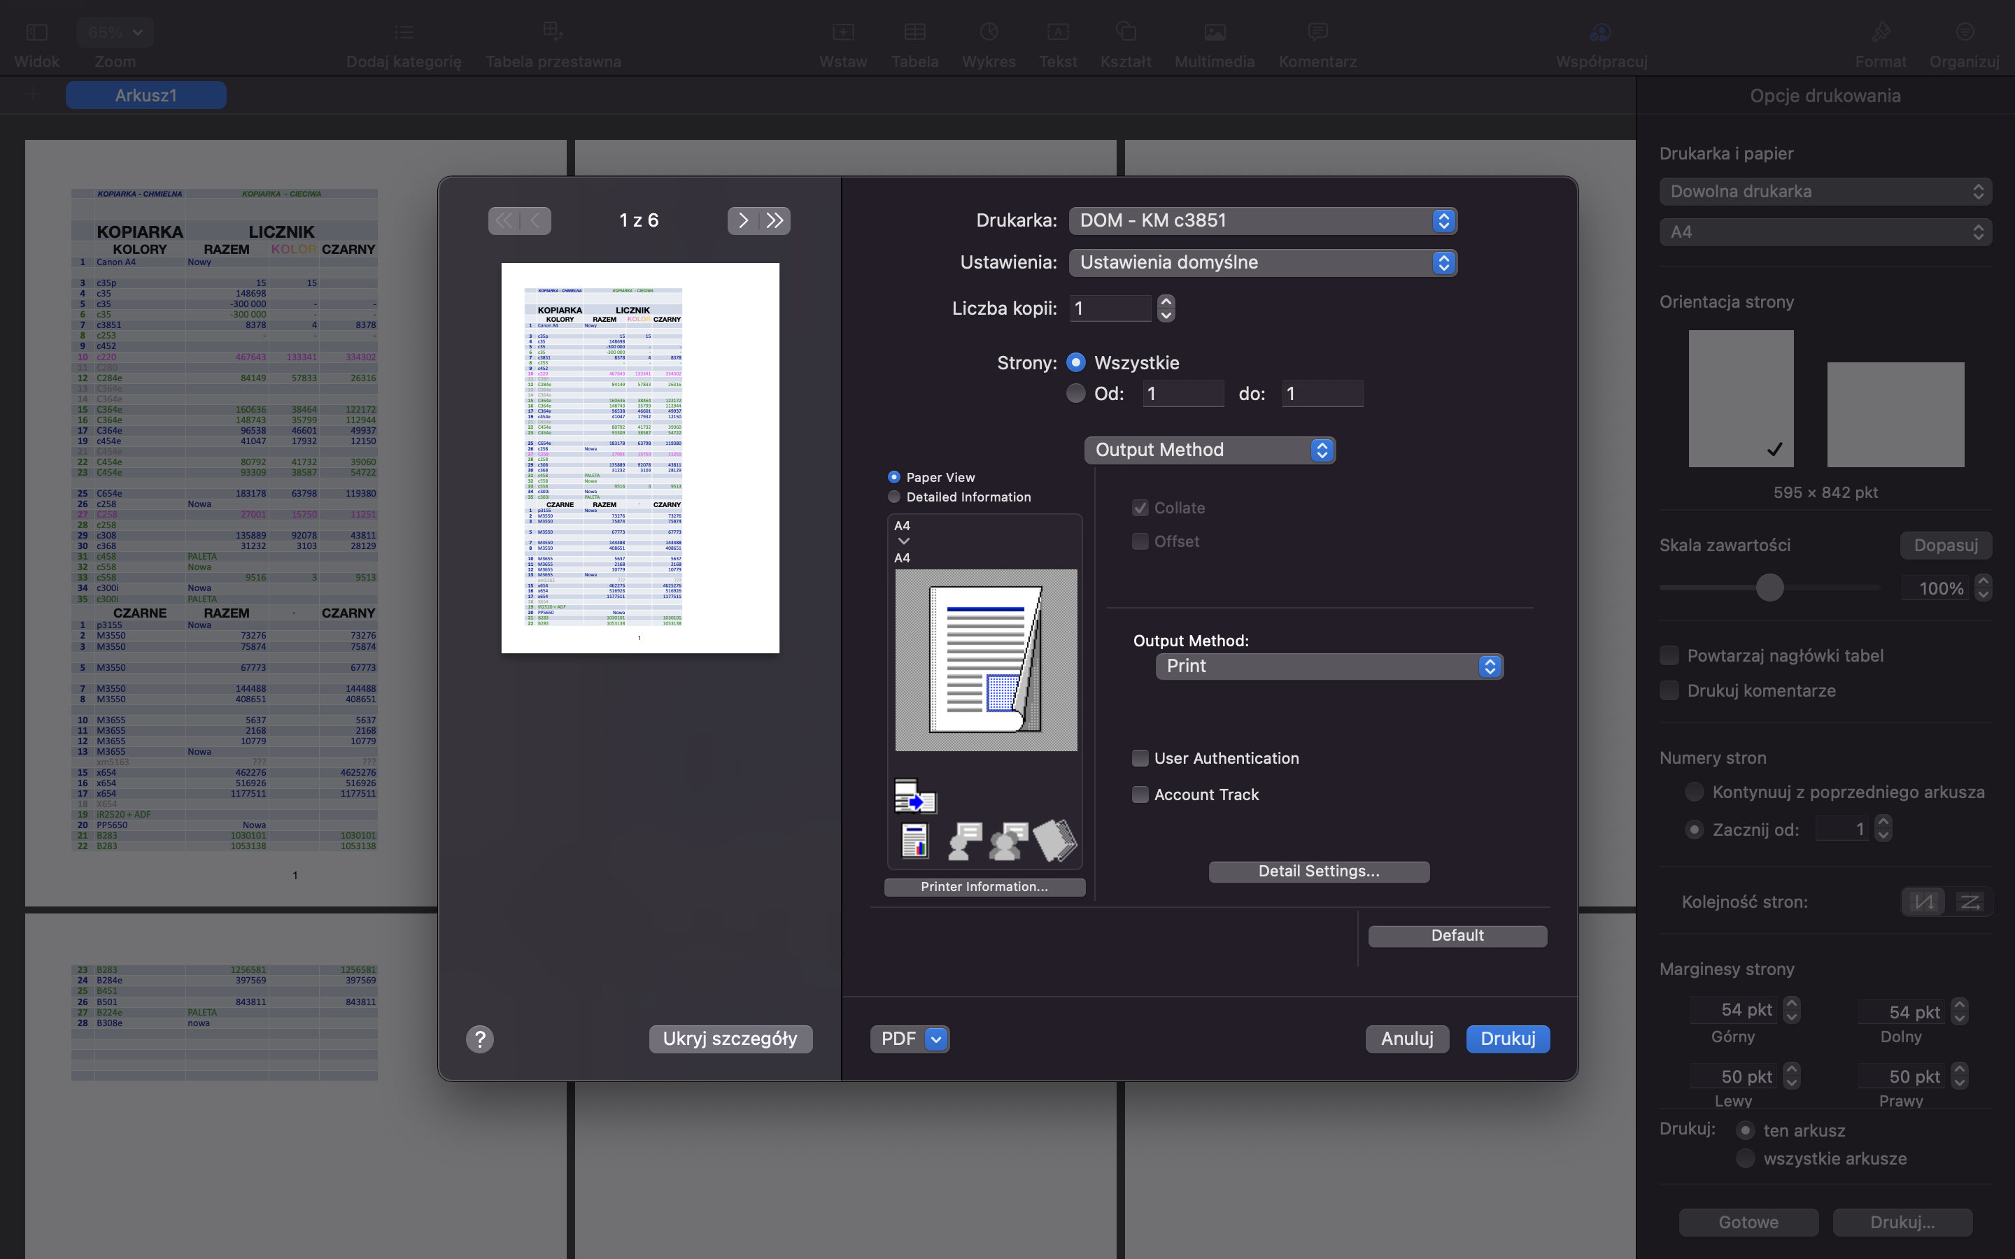This screenshot has height=1259, width=2015.
Task: Enable Powtarzaj nagłówki tabel checkbox
Action: (1669, 655)
